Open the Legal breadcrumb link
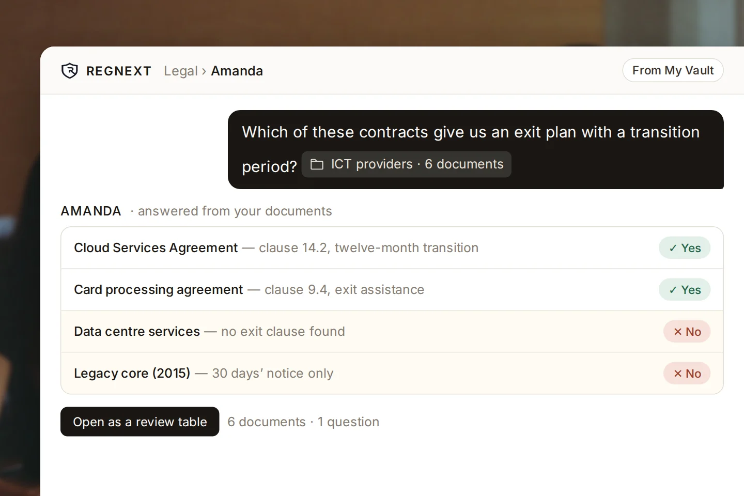 pos(181,71)
